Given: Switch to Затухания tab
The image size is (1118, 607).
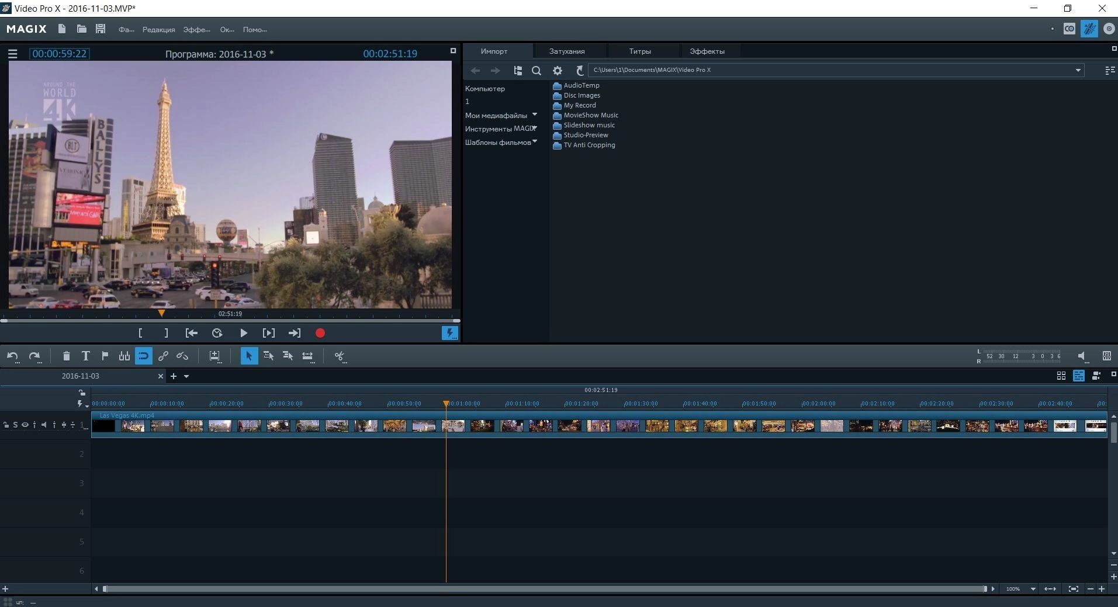Looking at the screenshot, I should (x=567, y=51).
